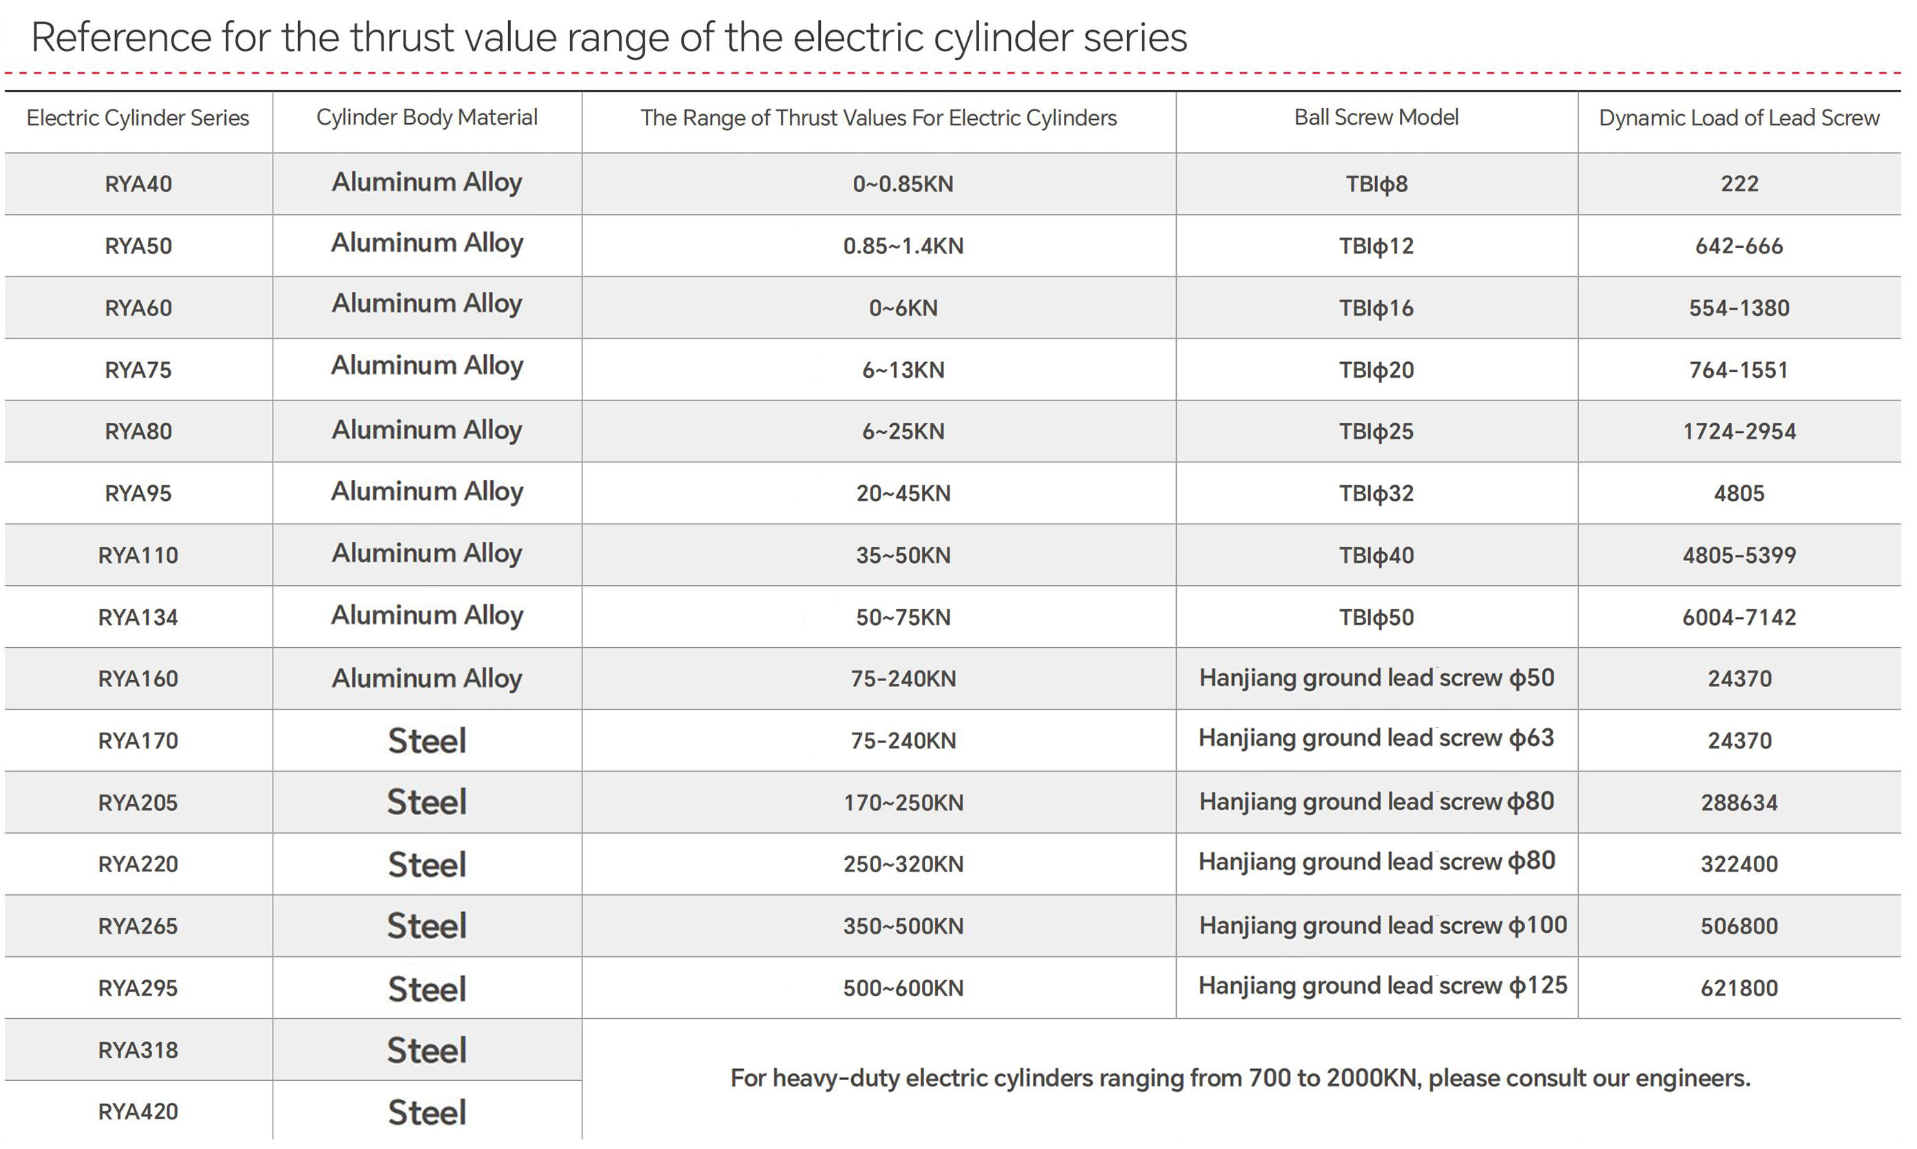1917x1149 pixels.
Task: Click 'Hanjiang ground lead screw φ63' cell
Action: tap(1376, 739)
